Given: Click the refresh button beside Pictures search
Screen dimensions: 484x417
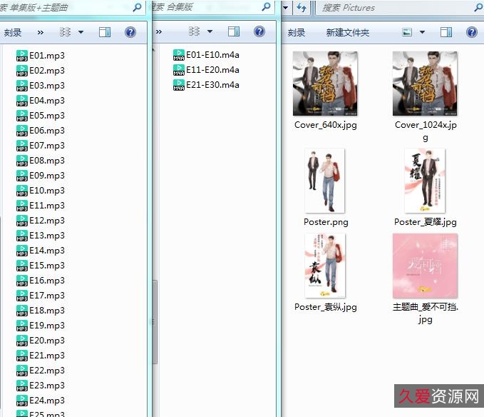Looking at the screenshot, I should 302,8.
